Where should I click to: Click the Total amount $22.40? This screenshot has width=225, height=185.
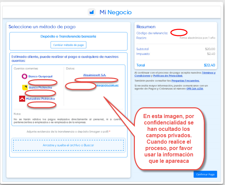[209, 65]
